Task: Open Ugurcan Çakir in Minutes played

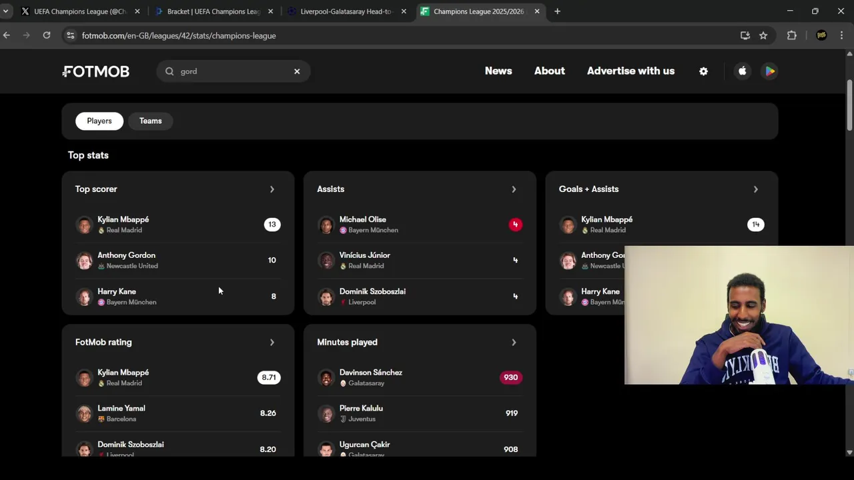Action: pyautogui.click(x=420, y=447)
